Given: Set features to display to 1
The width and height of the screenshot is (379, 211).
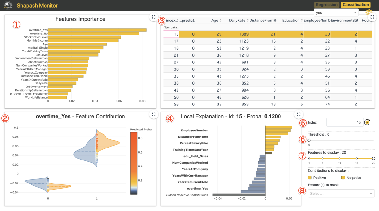Looking at the screenshot, I should (x=309, y=158).
